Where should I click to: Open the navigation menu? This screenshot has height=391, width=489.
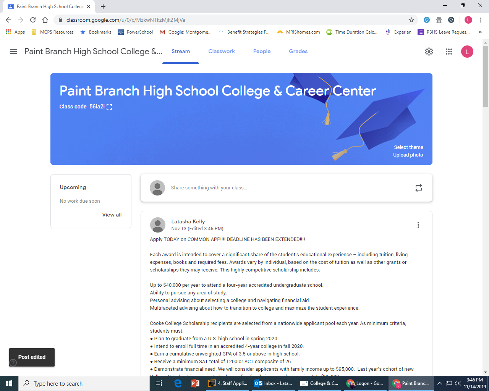point(13,52)
